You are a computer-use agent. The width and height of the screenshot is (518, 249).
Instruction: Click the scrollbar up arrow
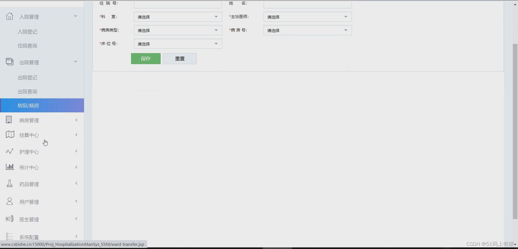click(x=515, y=4)
